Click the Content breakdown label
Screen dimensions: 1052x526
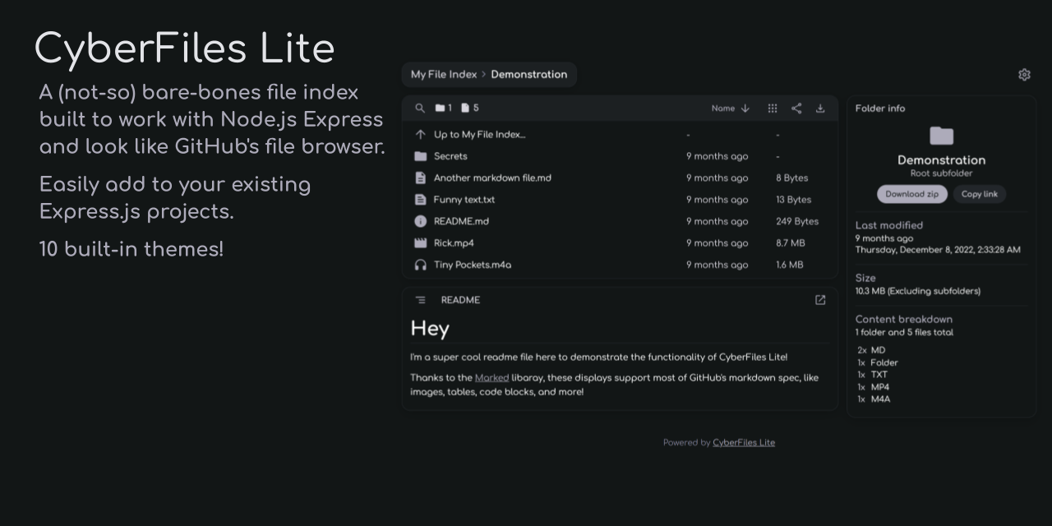click(904, 320)
